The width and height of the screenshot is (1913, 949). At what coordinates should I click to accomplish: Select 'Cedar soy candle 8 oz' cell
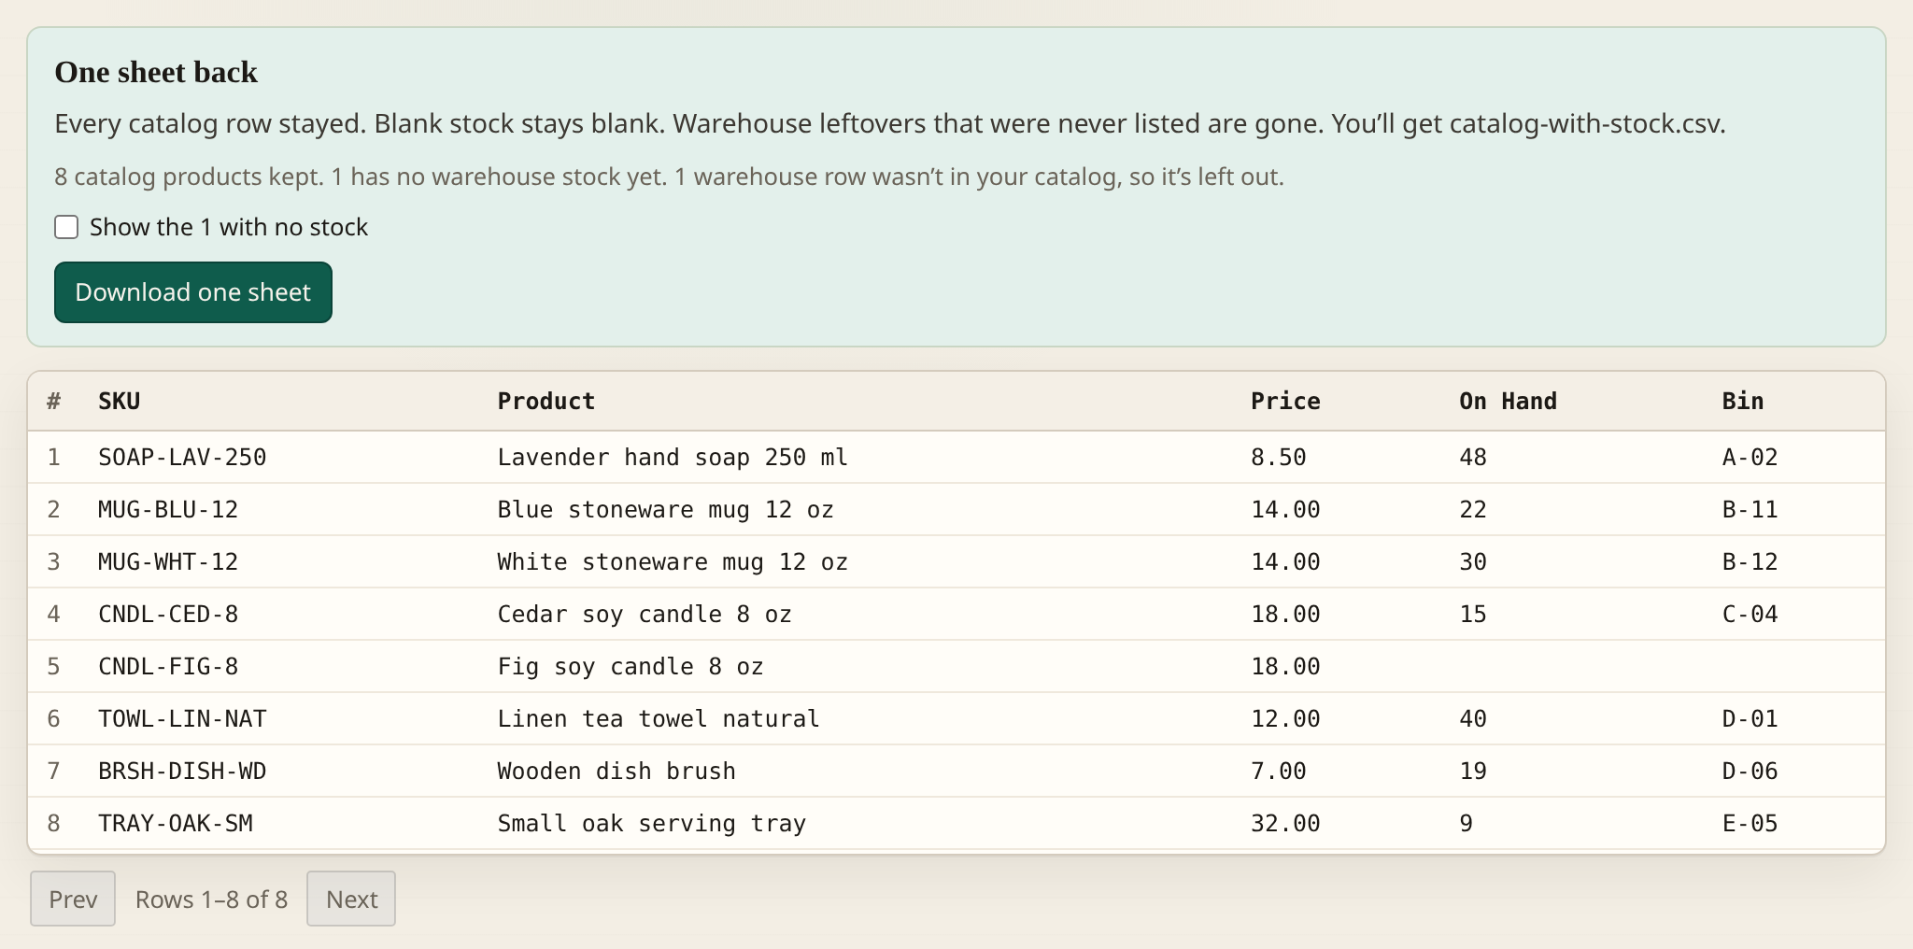[x=645, y=615]
